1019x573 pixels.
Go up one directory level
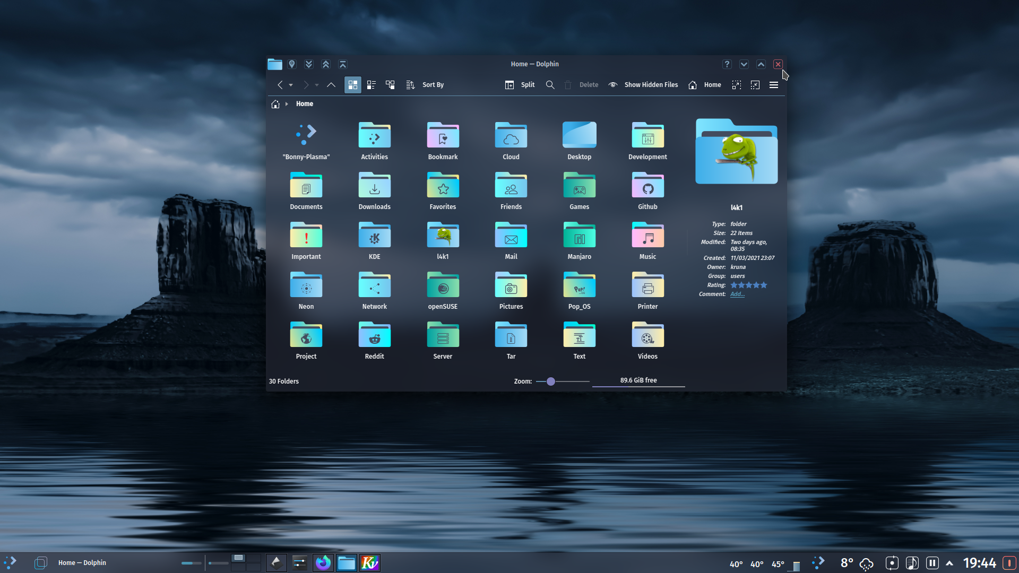[x=331, y=85]
